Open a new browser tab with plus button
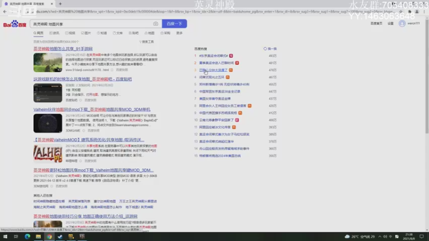This screenshot has width=429, height=241. [60, 4]
